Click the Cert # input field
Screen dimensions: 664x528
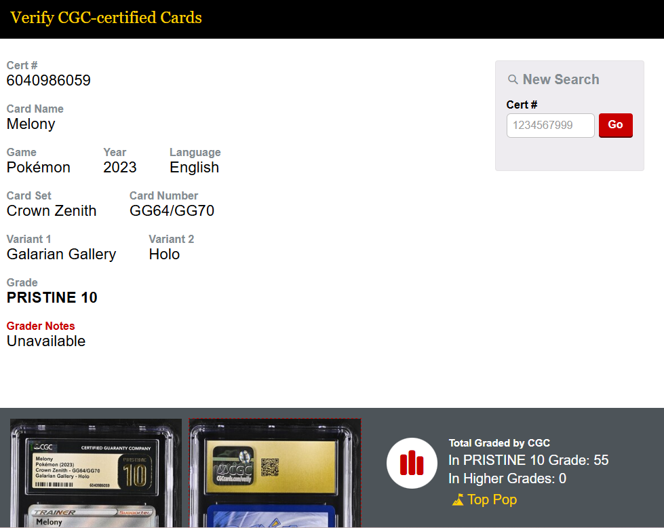[x=551, y=125]
